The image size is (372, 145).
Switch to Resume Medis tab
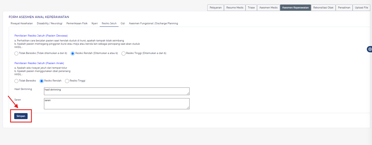(x=235, y=8)
